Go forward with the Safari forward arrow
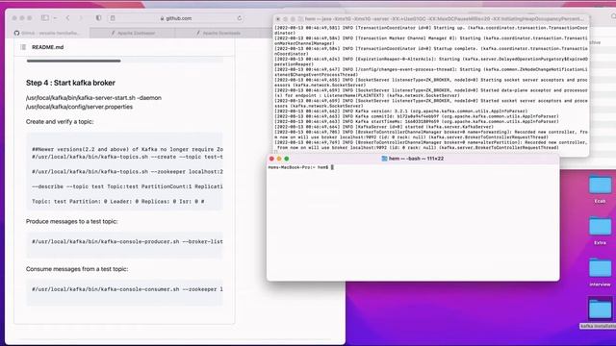This screenshot has height=346, width=616. click(81, 18)
